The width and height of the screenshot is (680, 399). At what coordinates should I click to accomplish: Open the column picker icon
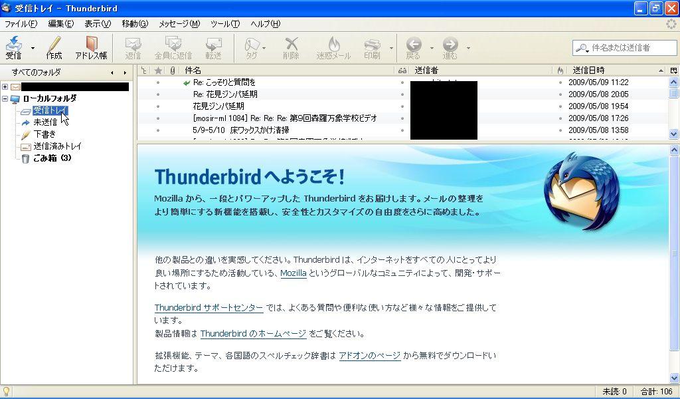click(x=673, y=70)
